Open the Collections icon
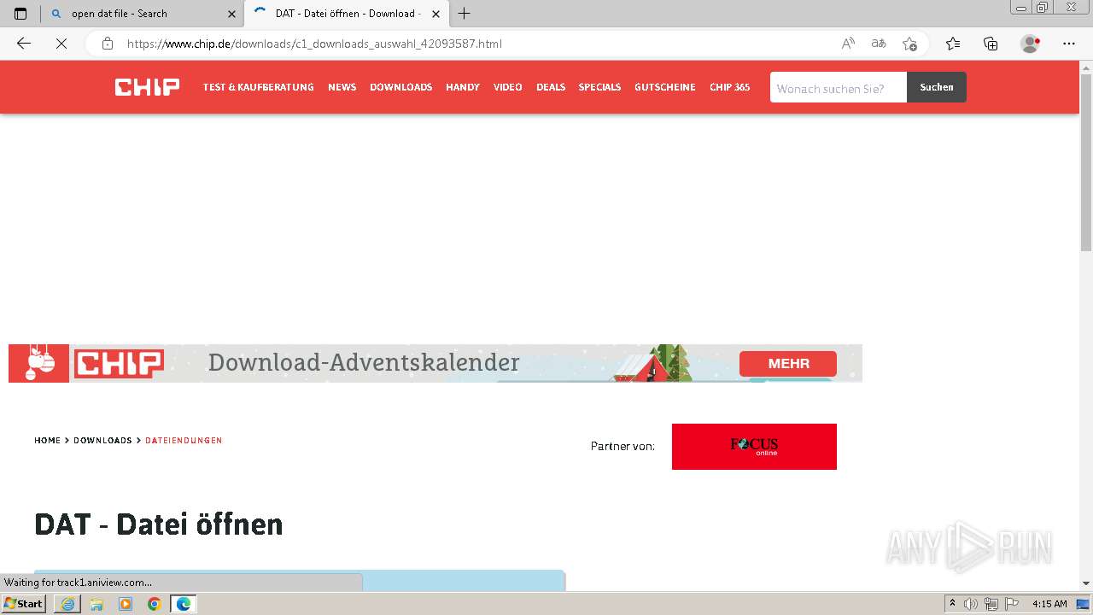This screenshot has width=1093, height=615. pos(991,44)
